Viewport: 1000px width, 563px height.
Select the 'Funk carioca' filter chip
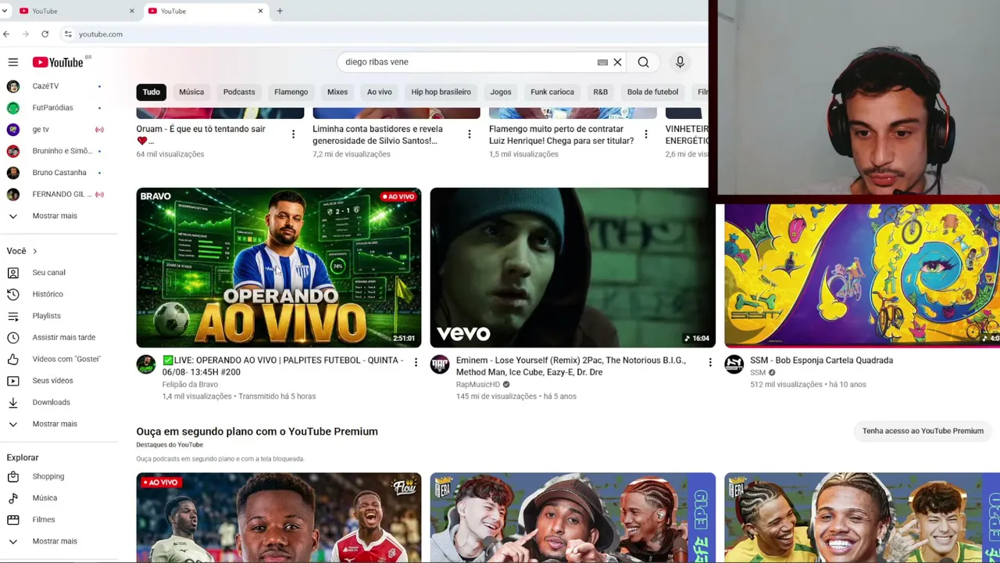click(552, 92)
